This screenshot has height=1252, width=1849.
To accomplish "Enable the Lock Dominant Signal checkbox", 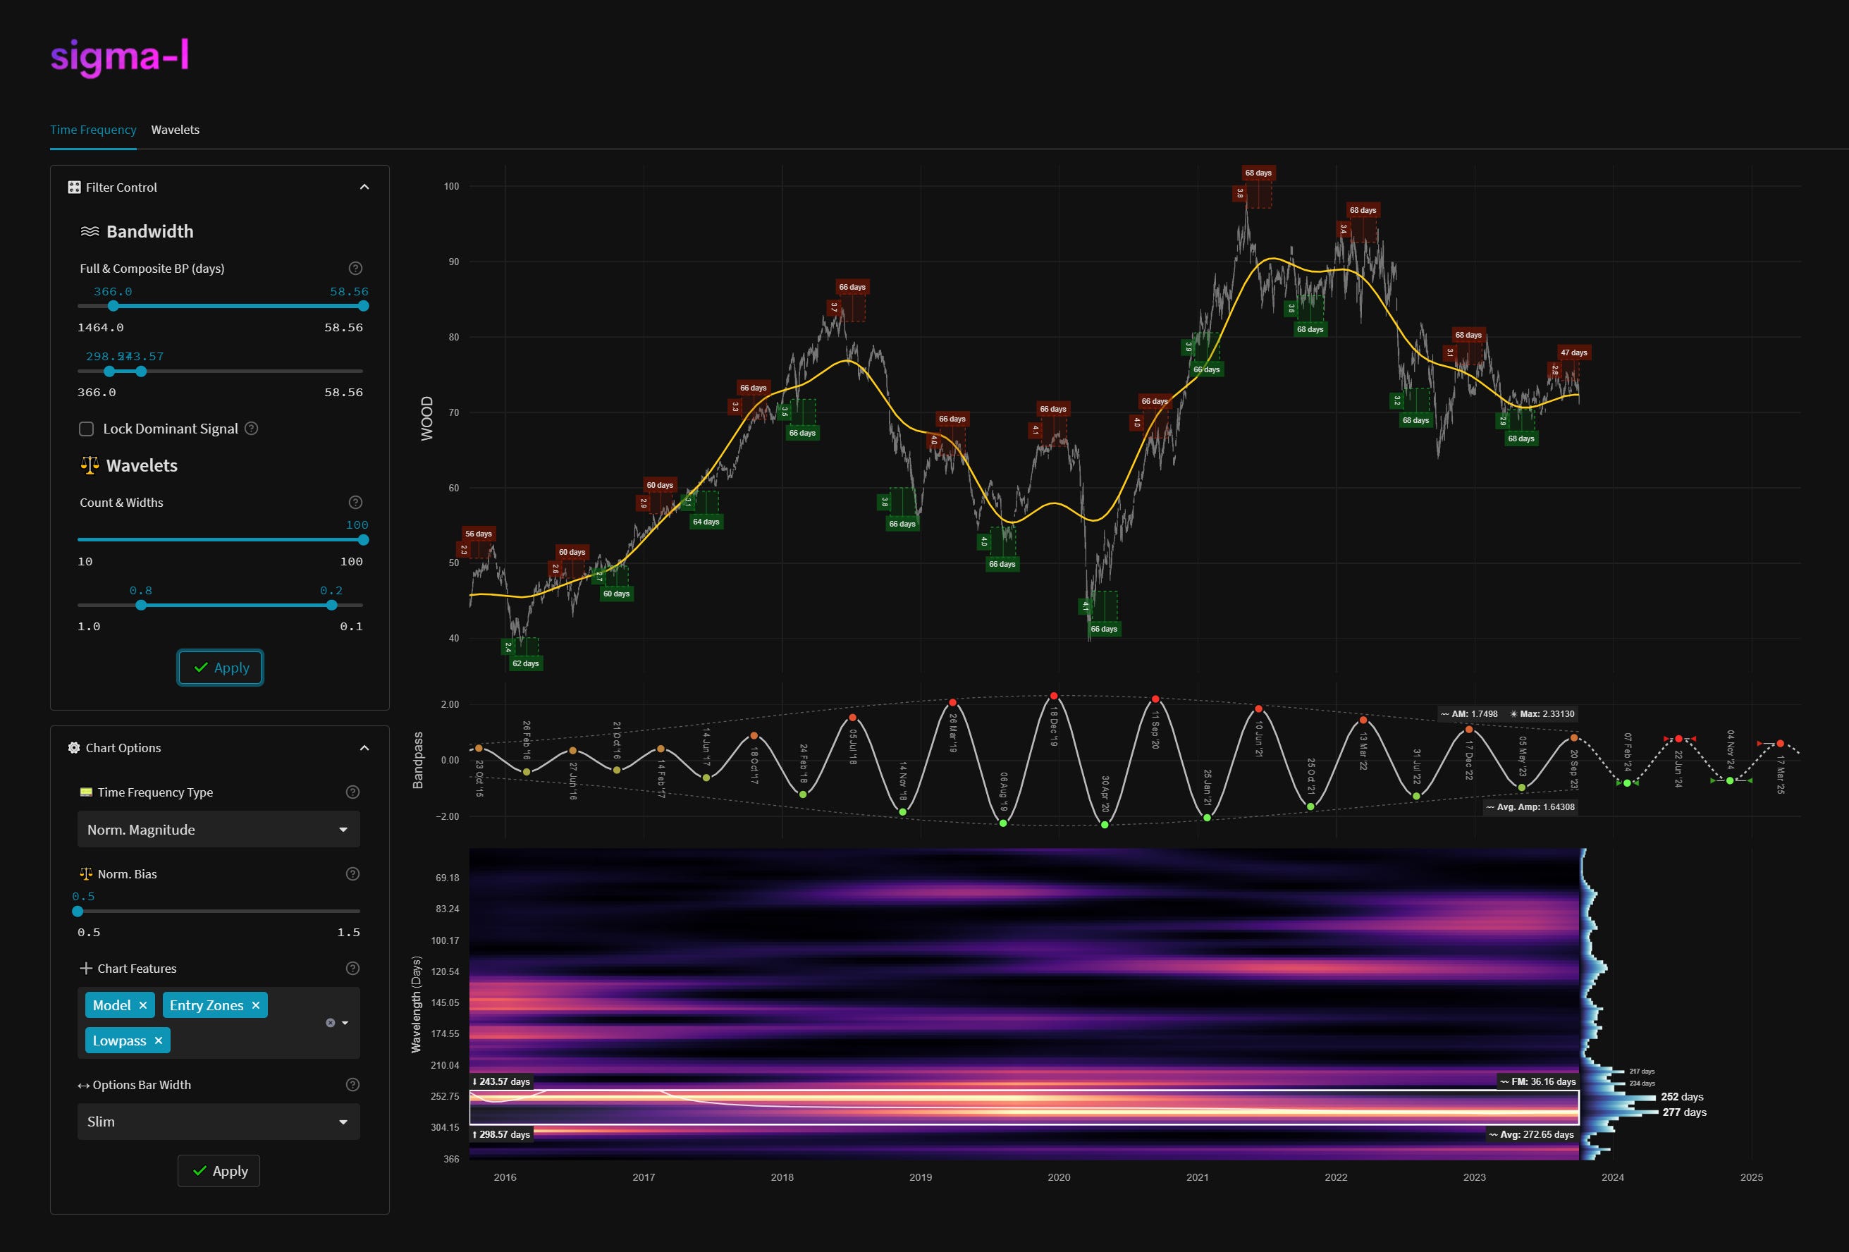I will pyautogui.click(x=87, y=429).
